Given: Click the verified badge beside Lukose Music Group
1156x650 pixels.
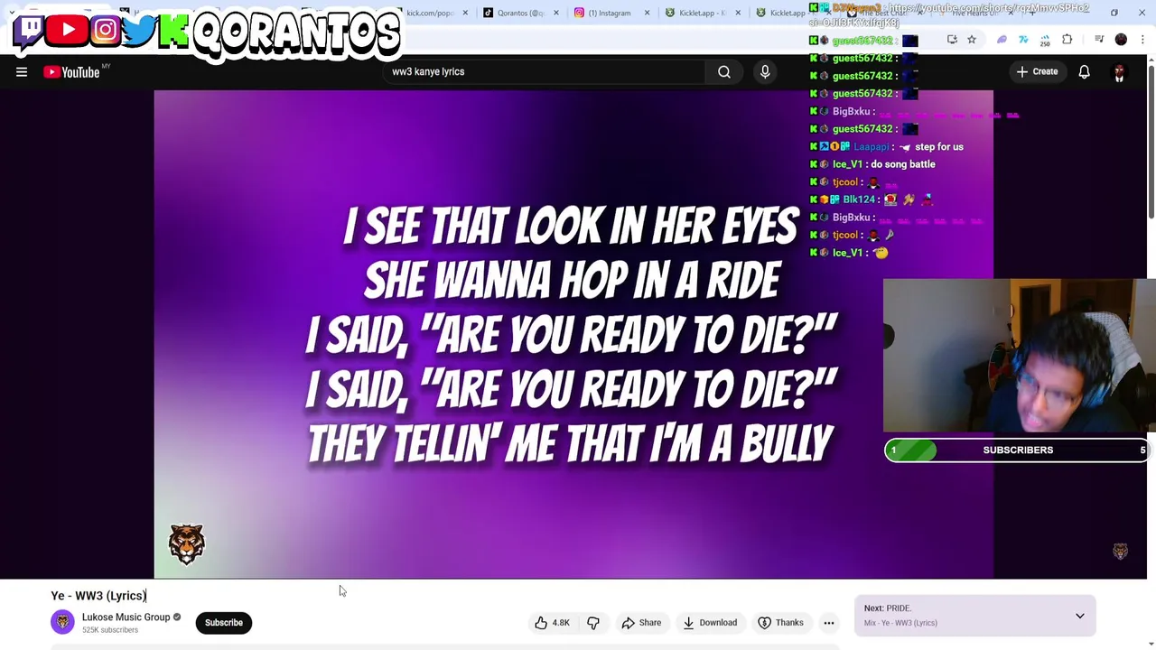Looking at the screenshot, I should [177, 617].
